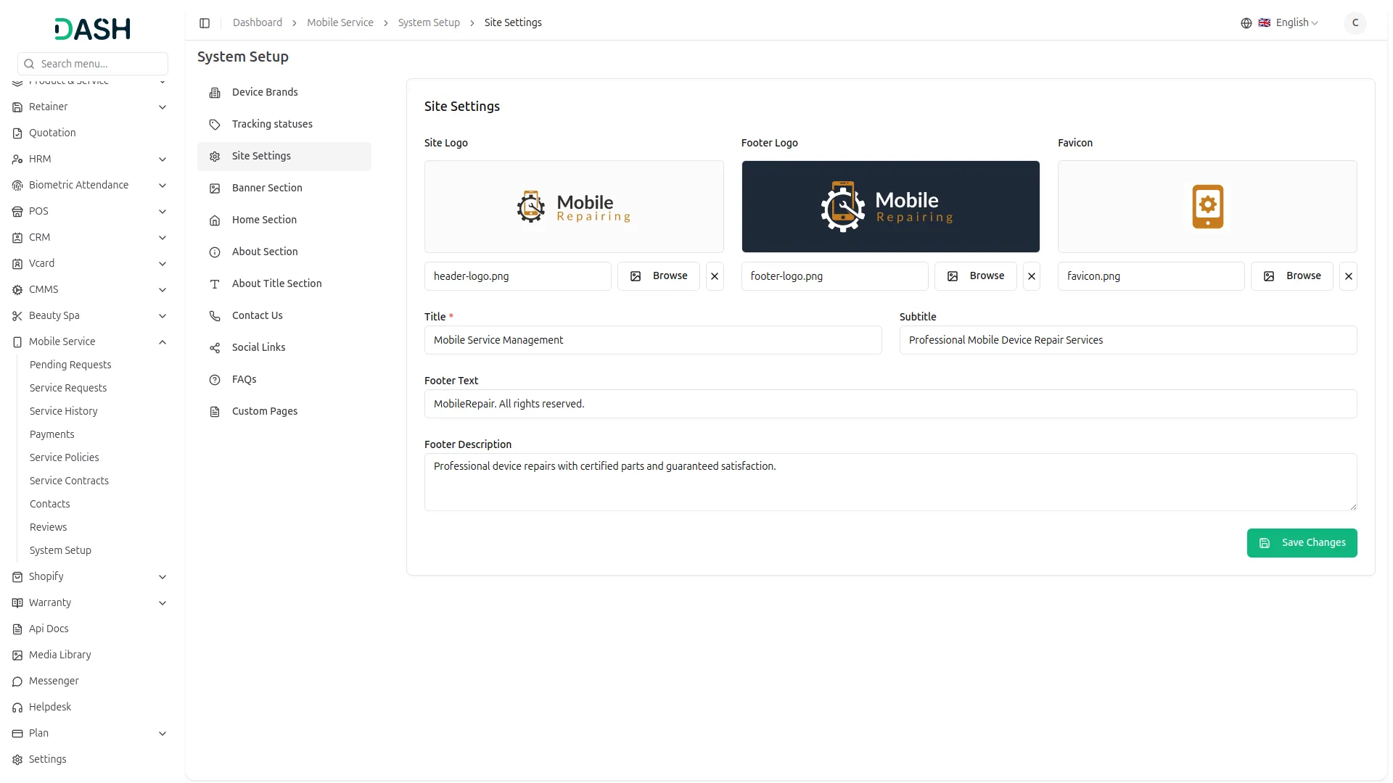This screenshot has height=783, width=1393.
Task: Clear the favicon.png file selection
Action: [x=1349, y=275]
